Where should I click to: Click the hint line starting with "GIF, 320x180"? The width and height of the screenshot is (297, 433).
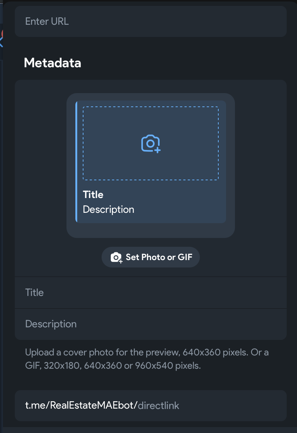(113, 366)
